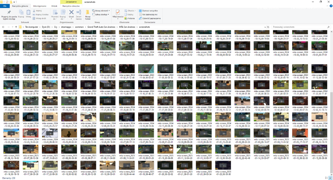Switch to details view in status bar
Image resolution: width=333 pixels, height=180 pixels.
pos(327,178)
